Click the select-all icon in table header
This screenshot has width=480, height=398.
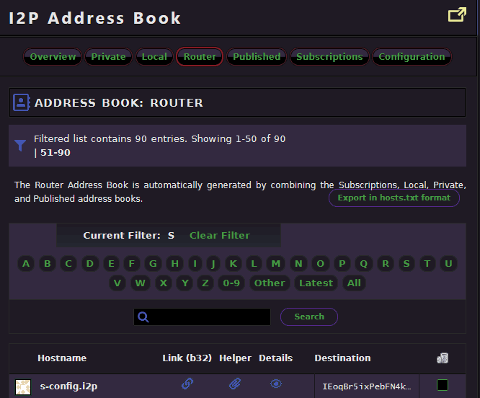(443, 358)
